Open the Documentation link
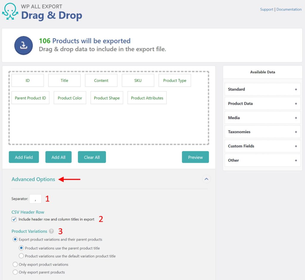Image resolution: width=305 pixels, height=280 pixels. [289, 9]
